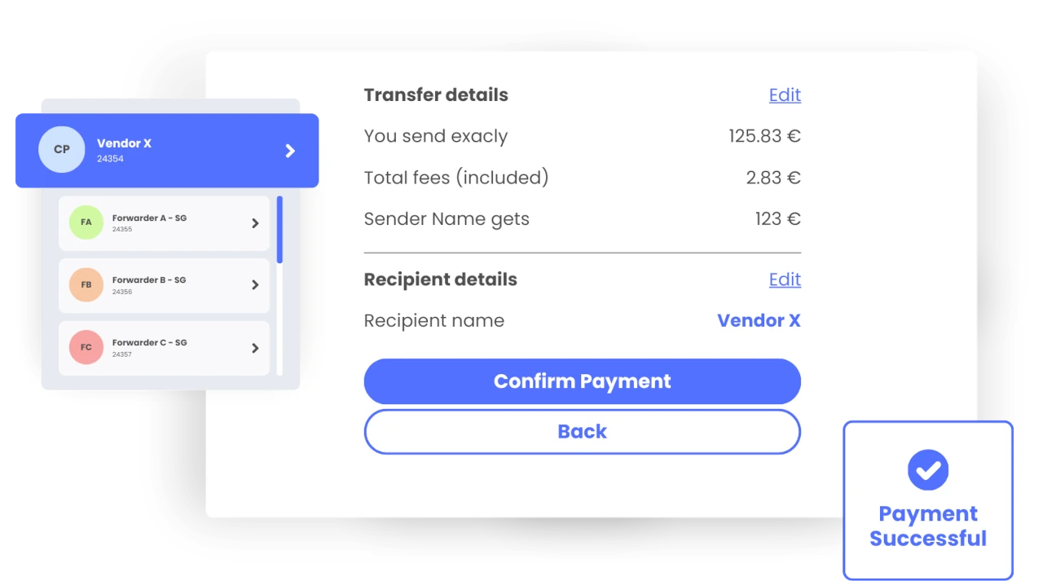Screen dimensions: 1043x581
Task: Select the FA avatar for Forwarder A - SG
Action: point(86,222)
